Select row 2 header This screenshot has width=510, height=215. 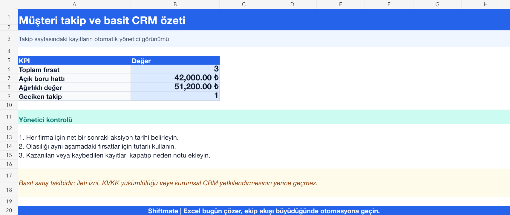point(9,27)
